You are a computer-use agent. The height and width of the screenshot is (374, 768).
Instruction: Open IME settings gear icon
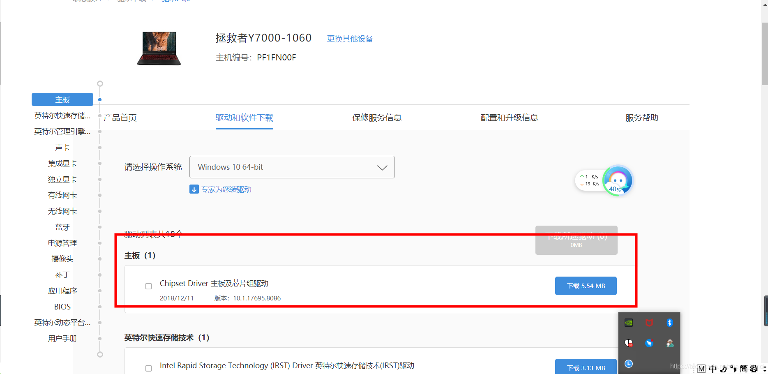(754, 369)
